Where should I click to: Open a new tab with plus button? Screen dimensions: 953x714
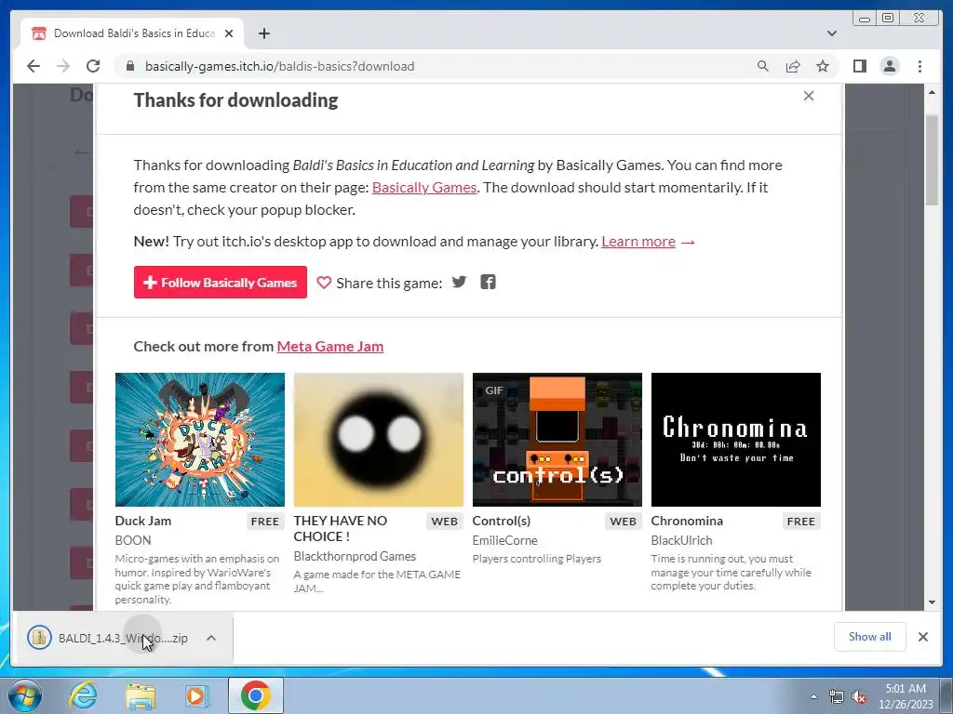(263, 33)
